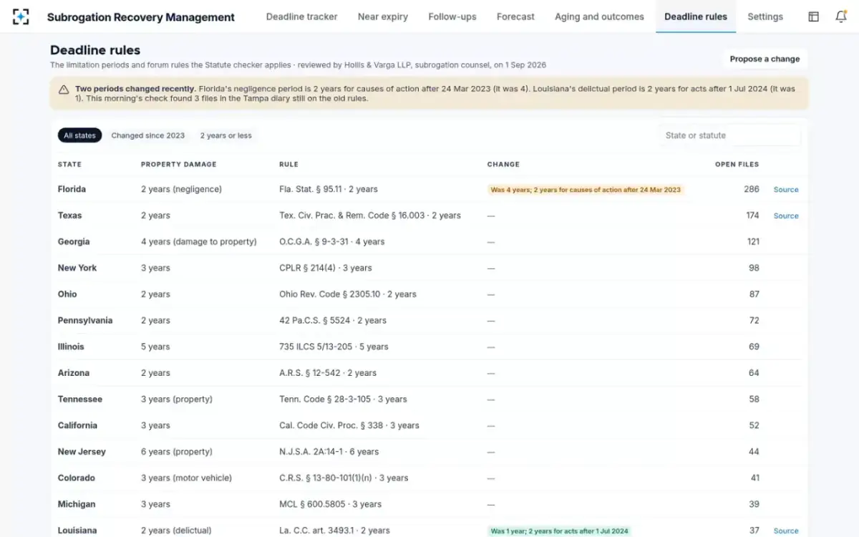Select the Texas state row name
This screenshot has height=537, width=859.
tap(69, 216)
